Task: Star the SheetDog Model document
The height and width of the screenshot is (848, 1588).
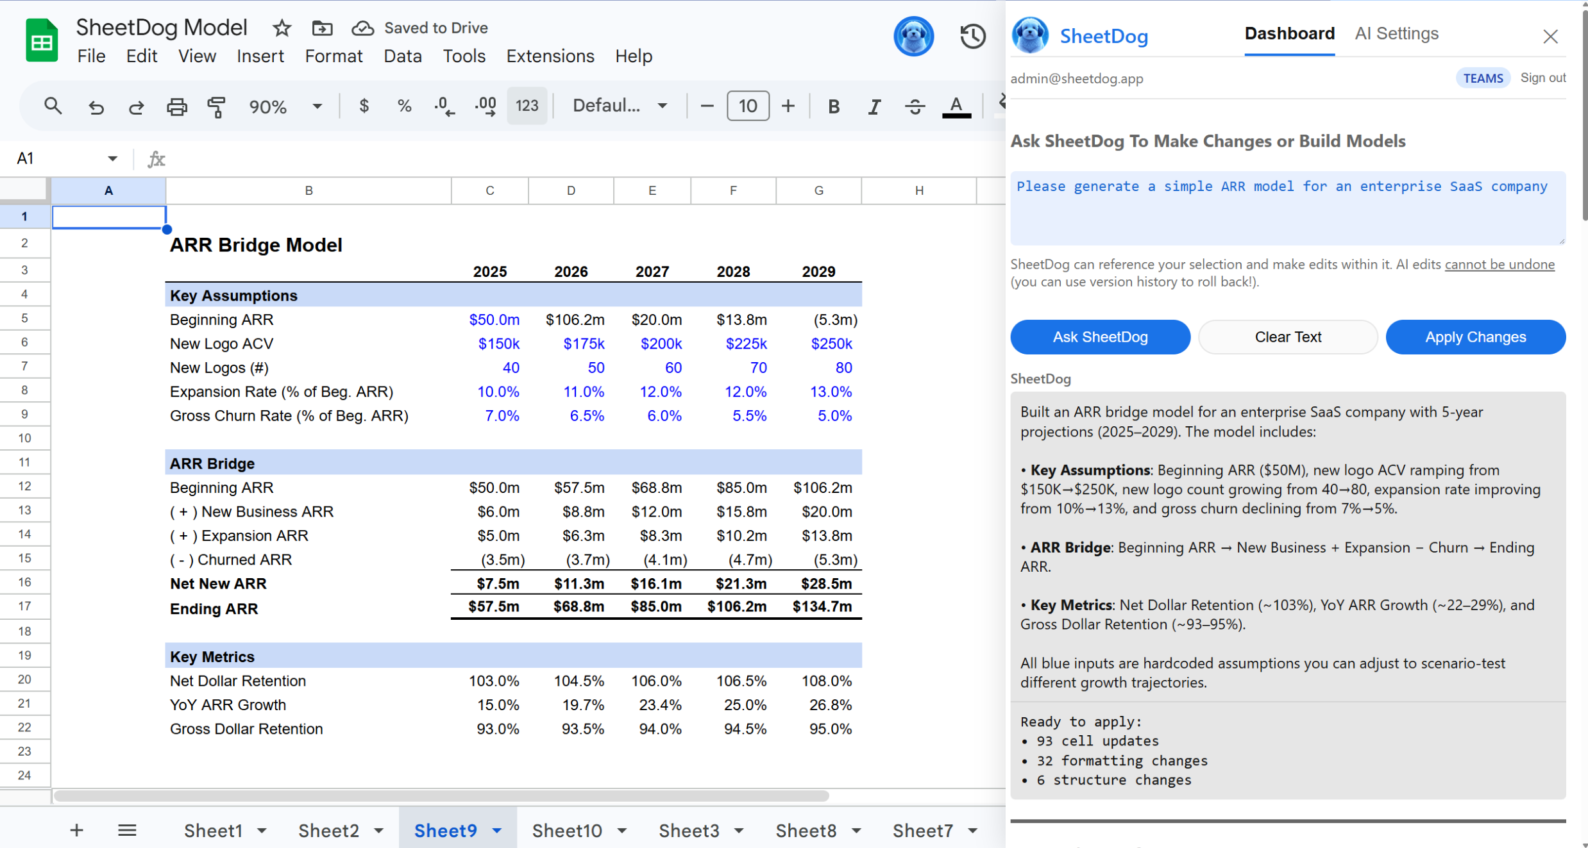Action: pyautogui.click(x=282, y=28)
